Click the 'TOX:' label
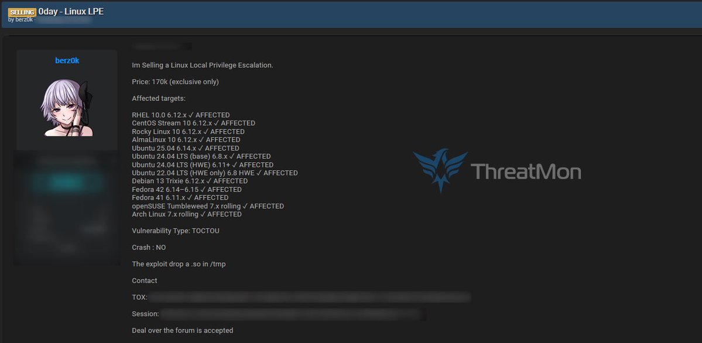This screenshot has height=343, width=702. [140, 297]
